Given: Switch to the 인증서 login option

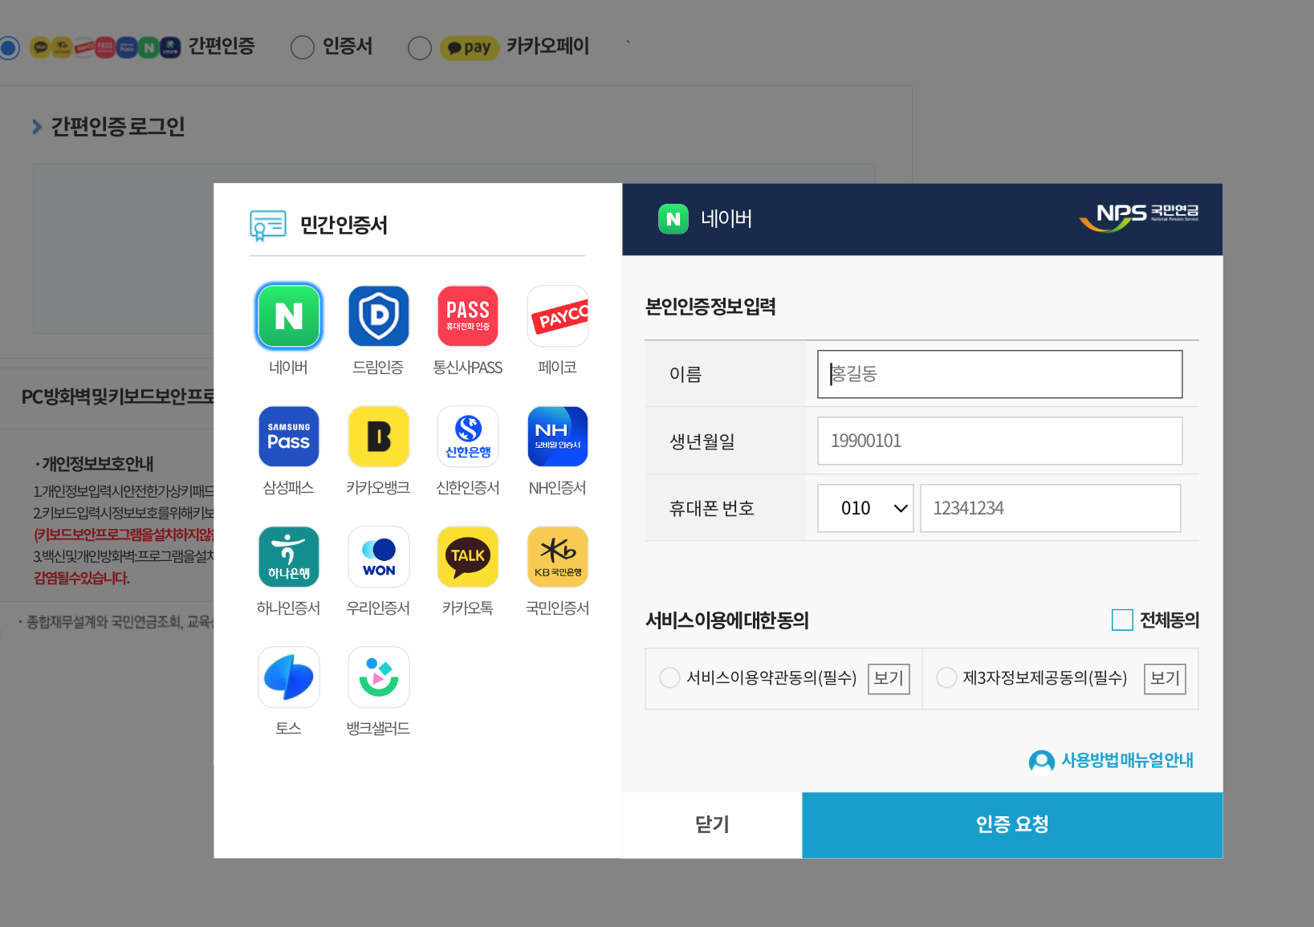Looking at the screenshot, I should click(x=303, y=47).
